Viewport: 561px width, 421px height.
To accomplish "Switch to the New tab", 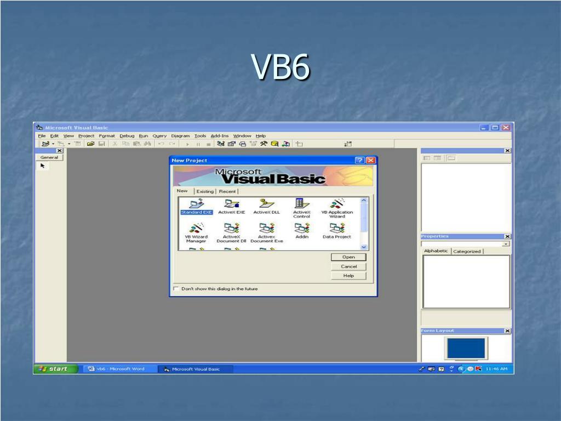I will coord(182,191).
